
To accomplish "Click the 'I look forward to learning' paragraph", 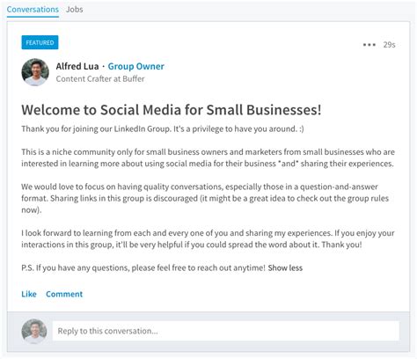I will click(208, 238).
